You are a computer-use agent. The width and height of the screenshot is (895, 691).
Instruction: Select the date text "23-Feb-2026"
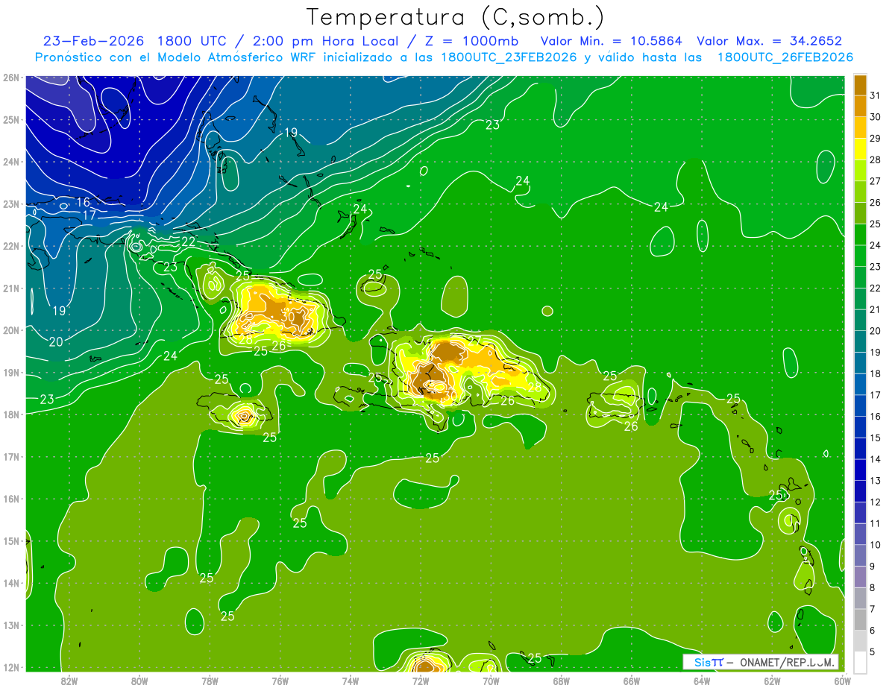94,41
